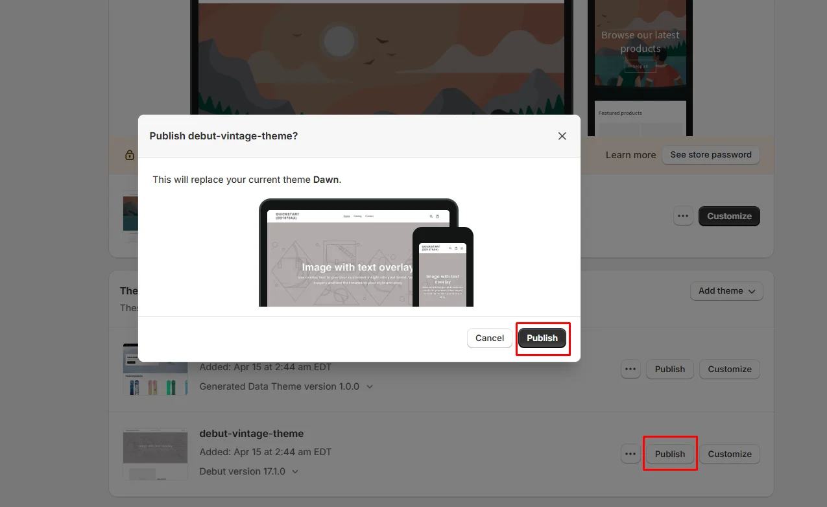The image size is (827, 507).
Task: Click Publish in the debut-vintage-theme row
Action: [x=669, y=454]
